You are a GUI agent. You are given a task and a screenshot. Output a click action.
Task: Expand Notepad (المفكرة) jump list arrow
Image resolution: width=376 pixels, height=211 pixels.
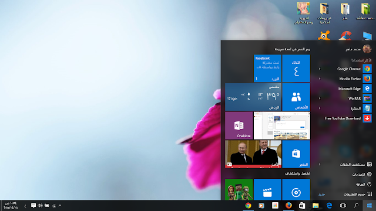pos(320,108)
